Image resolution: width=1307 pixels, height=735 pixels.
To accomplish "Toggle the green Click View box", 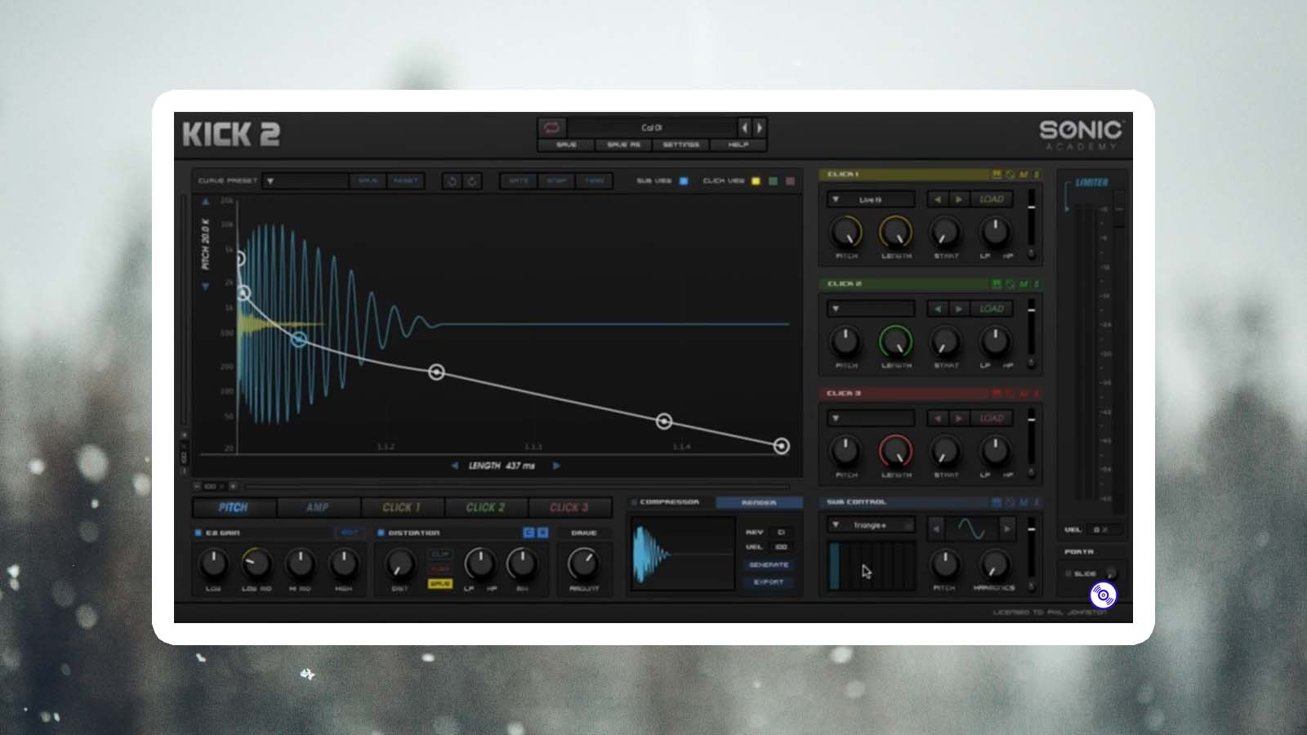I will point(773,180).
